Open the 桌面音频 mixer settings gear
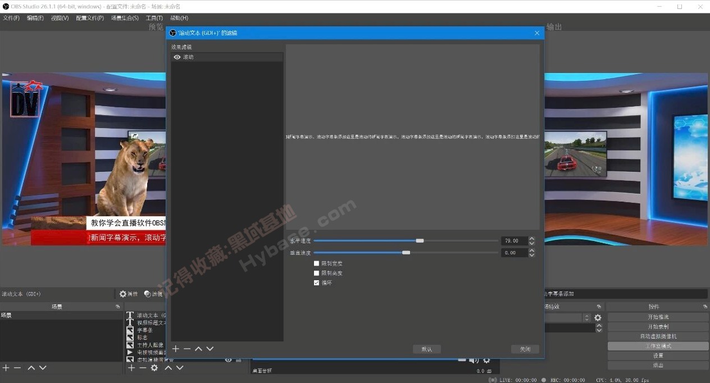 [x=486, y=362]
